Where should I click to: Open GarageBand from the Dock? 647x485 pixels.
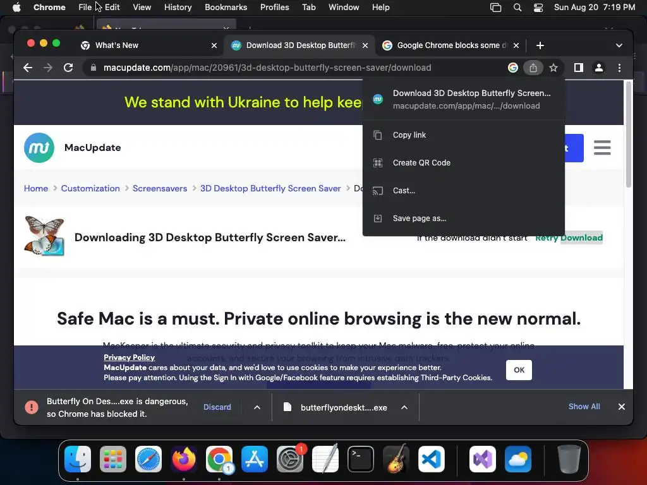(x=396, y=459)
